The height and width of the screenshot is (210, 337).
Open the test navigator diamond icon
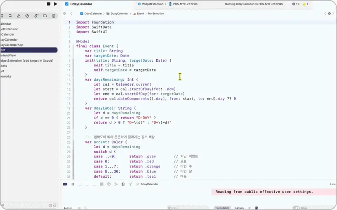point(27,16)
